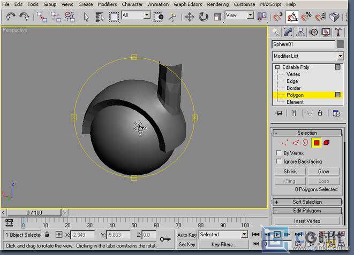Toggle Show End Result icon
The width and height of the screenshot is (354, 255).
(294, 113)
